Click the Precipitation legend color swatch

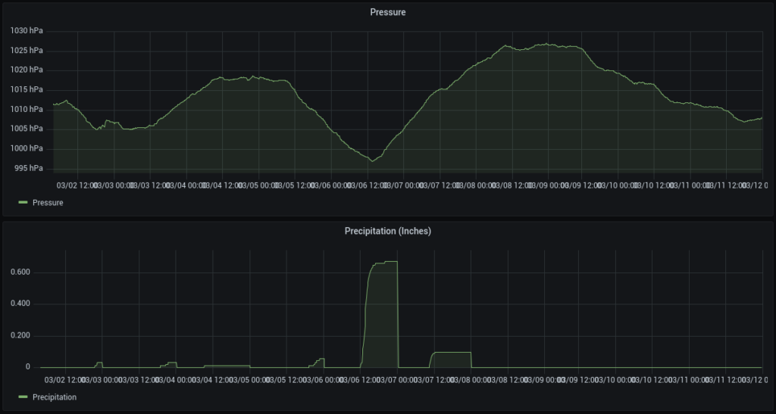pos(22,397)
